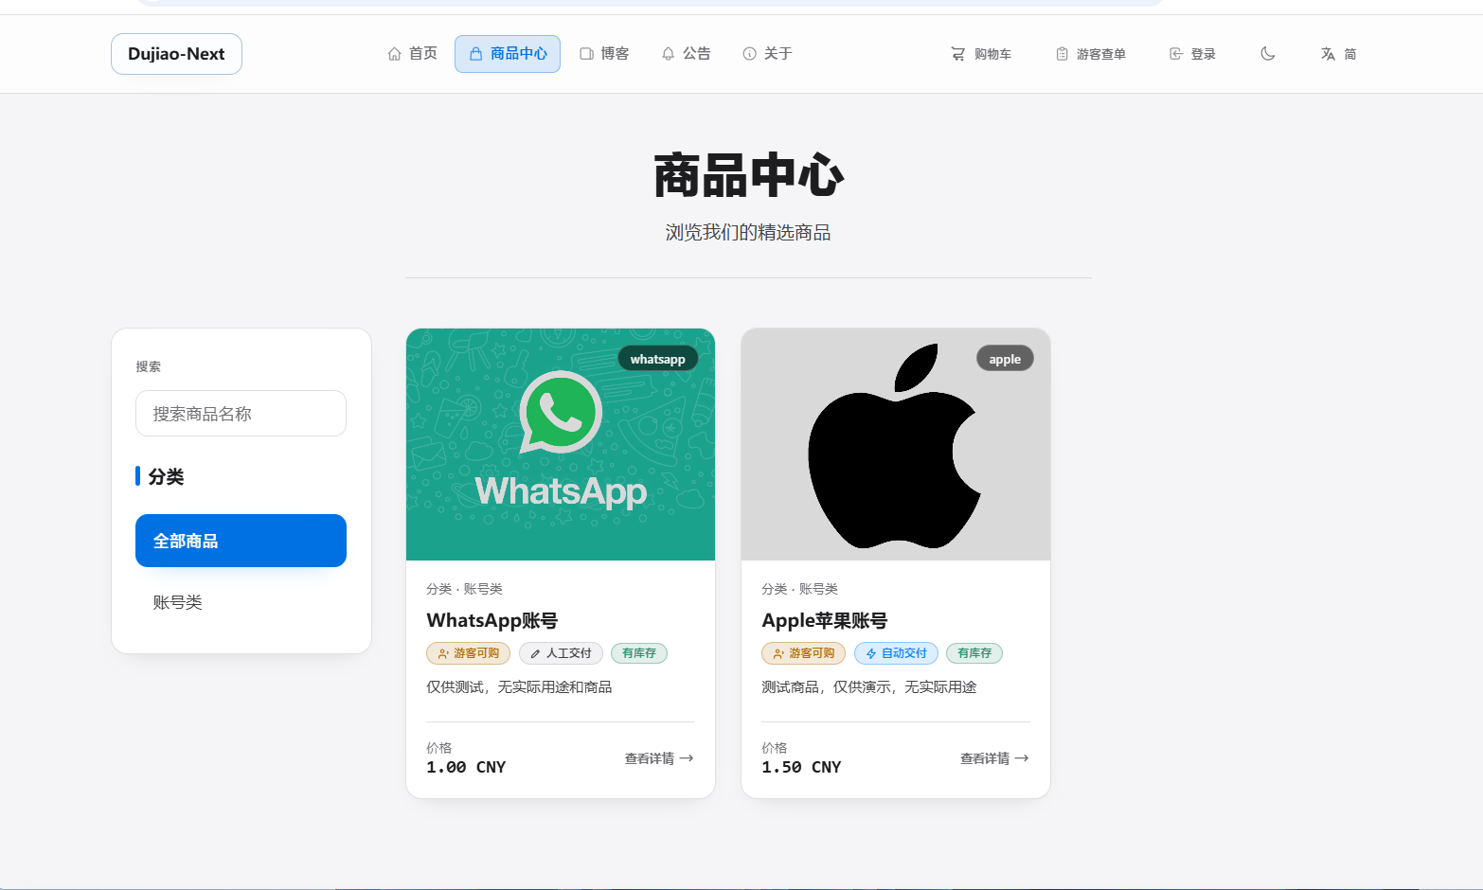Open the About (关于) info page

[x=767, y=54]
